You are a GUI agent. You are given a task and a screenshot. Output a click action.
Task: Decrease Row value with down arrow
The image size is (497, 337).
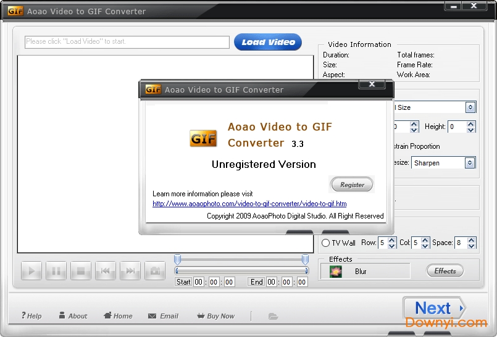(x=392, y=246)
